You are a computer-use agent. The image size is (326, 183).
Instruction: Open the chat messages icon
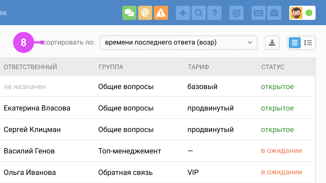point(129,13)
